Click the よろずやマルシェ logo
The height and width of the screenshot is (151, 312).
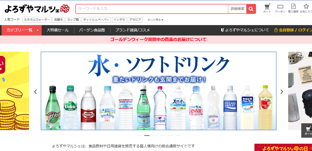coord(37,9)
